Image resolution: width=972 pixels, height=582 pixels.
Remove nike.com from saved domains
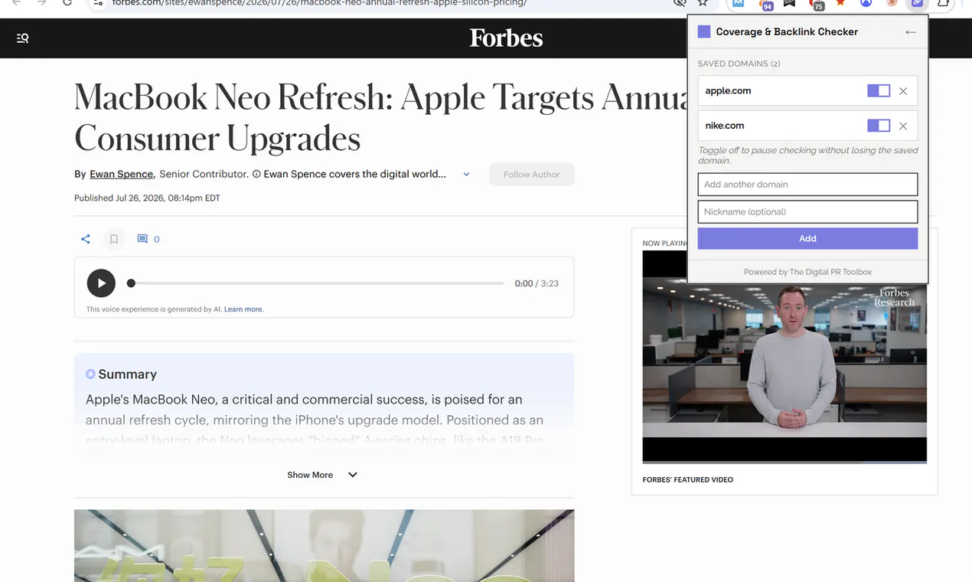point(903,126)
